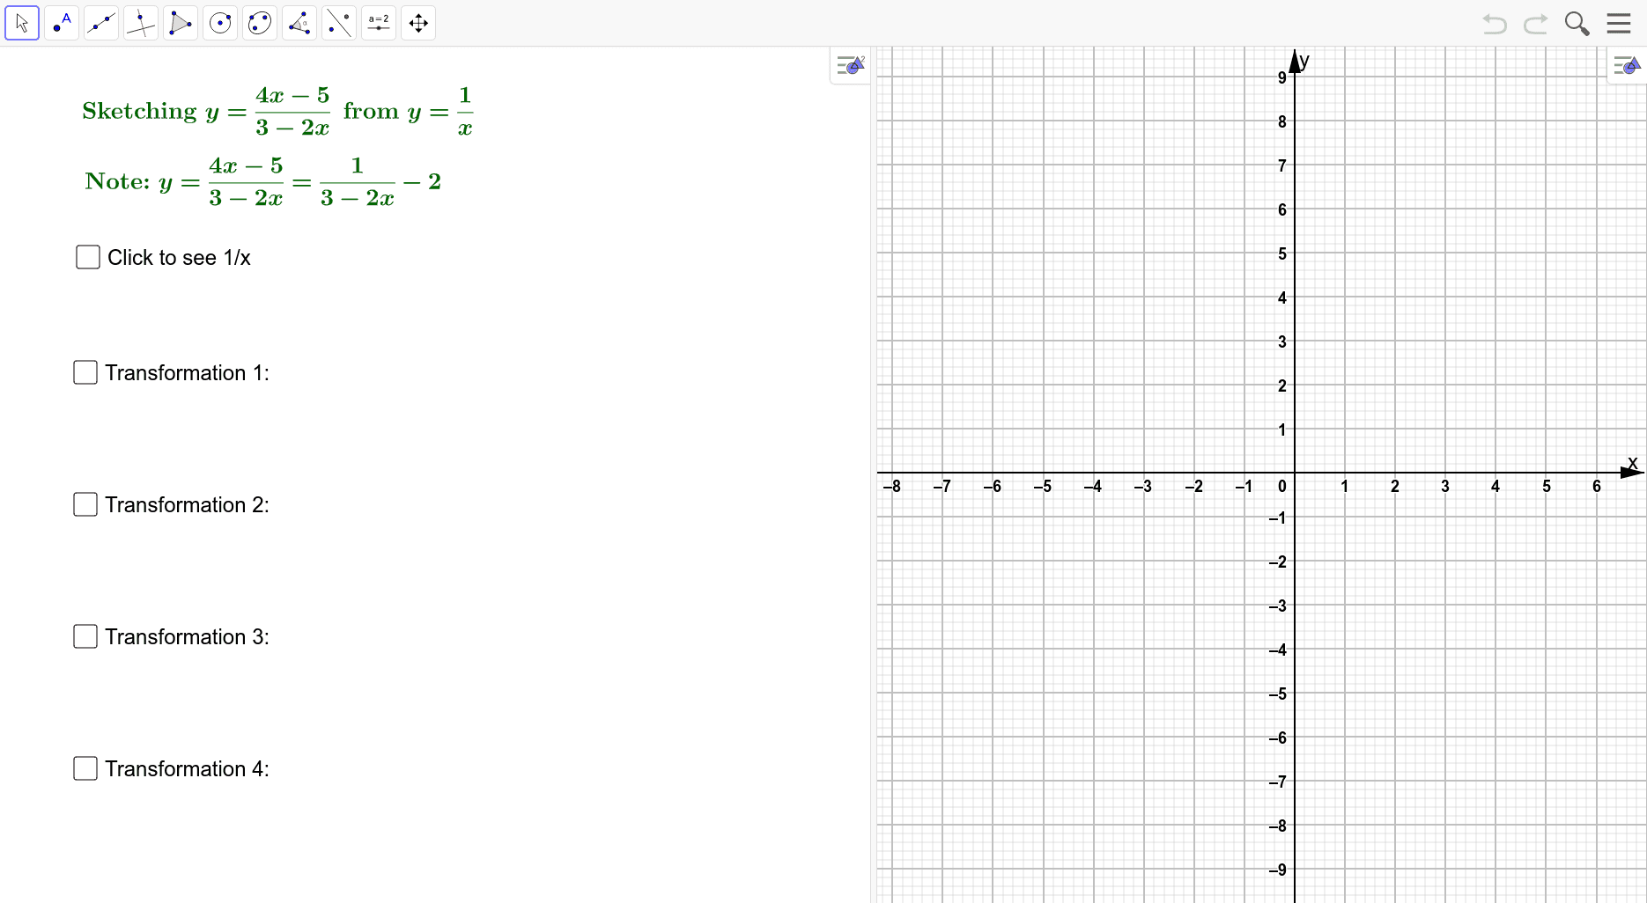Open the hamburger main menu

point(1619,23)
